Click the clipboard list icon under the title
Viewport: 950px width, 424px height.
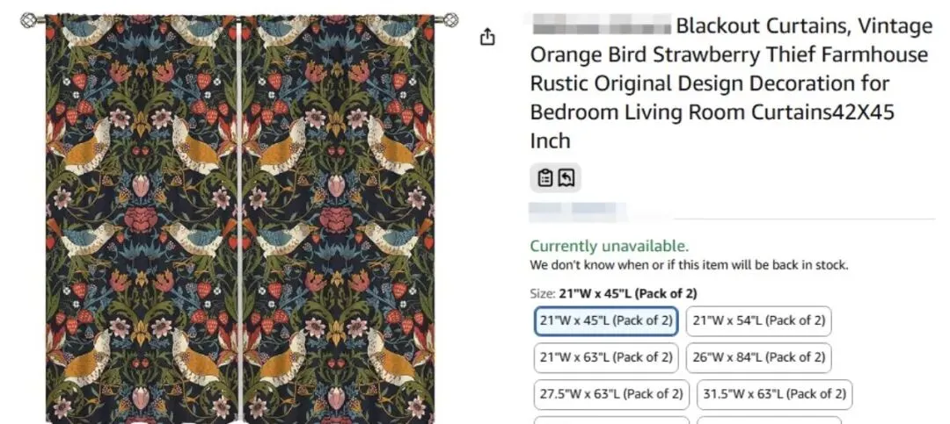pyautogui.click(x=544, y=178)
